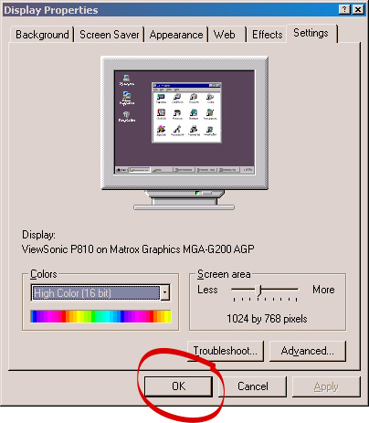369x423 pixels.
Task: Click the help question mark title button
Action: pos(344,10)
